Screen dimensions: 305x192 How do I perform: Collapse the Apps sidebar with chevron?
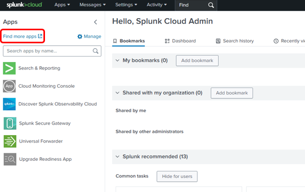(96, 22)
